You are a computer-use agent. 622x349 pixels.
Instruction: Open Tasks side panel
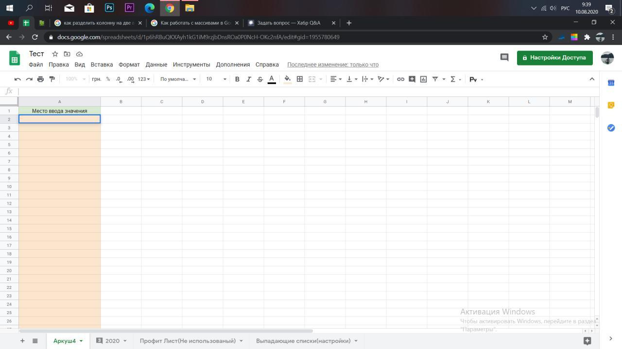coord(611,127)
